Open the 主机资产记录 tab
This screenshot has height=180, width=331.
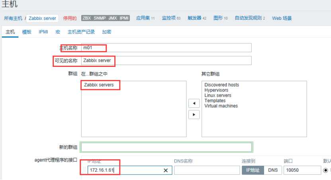[81, 32]
